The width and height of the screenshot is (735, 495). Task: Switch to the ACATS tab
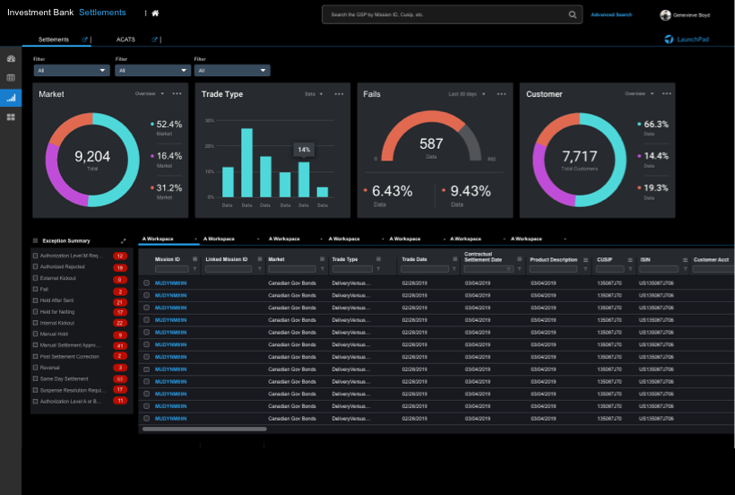pos(125,39)
